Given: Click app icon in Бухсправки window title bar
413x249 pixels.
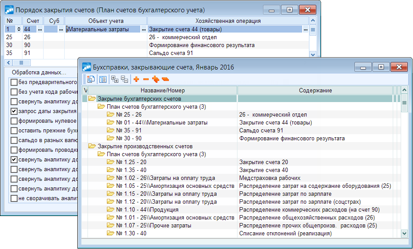Looking at the screenshot, I should [x=87, y=67].
